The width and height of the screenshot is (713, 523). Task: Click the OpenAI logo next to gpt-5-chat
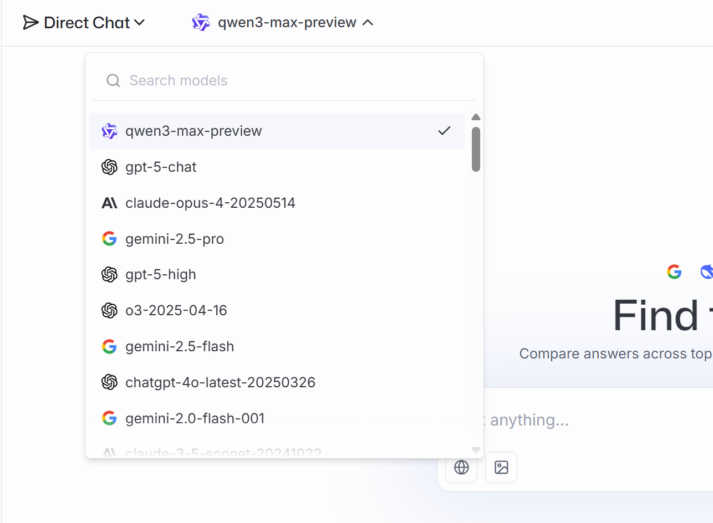[x=110, y=167]
